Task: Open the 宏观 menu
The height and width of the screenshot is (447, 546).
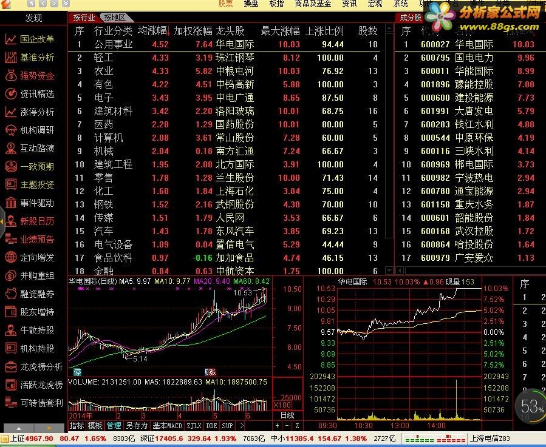Action: (x=375, y=4)
